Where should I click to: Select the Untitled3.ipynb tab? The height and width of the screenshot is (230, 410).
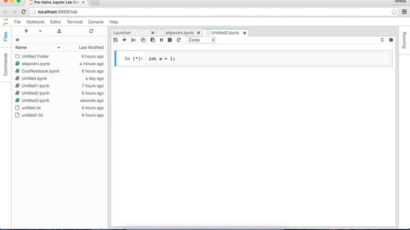click(x=225, y=33)
